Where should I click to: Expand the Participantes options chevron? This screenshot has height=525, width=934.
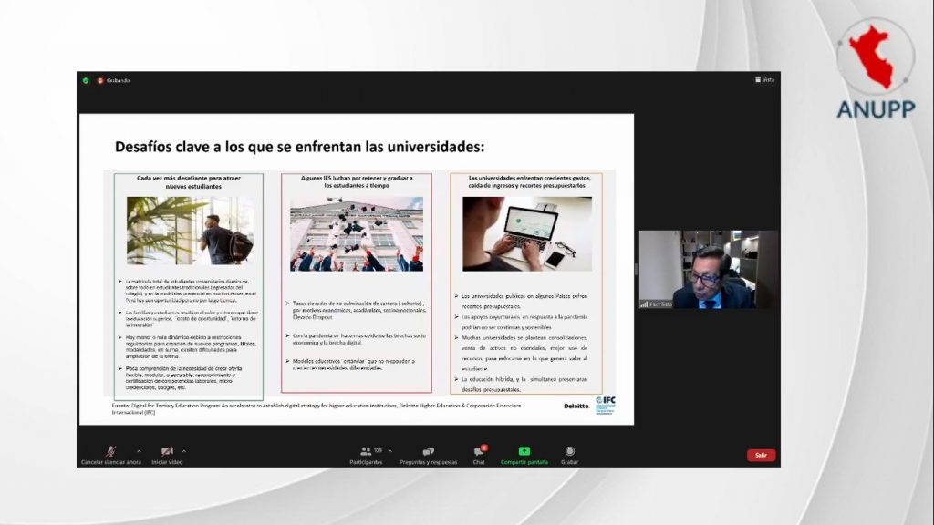point(390,452)
